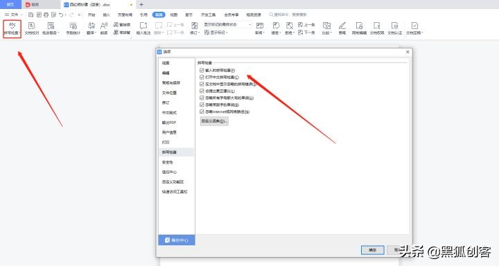The height and width of the screenshot is (266, 499).
Task: Open 备份中心 in options dialog
Action: [177, 240]
